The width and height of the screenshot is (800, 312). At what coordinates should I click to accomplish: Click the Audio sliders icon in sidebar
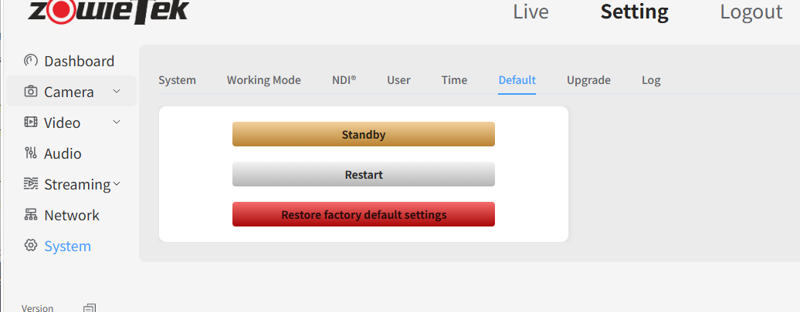coord(31,153)
